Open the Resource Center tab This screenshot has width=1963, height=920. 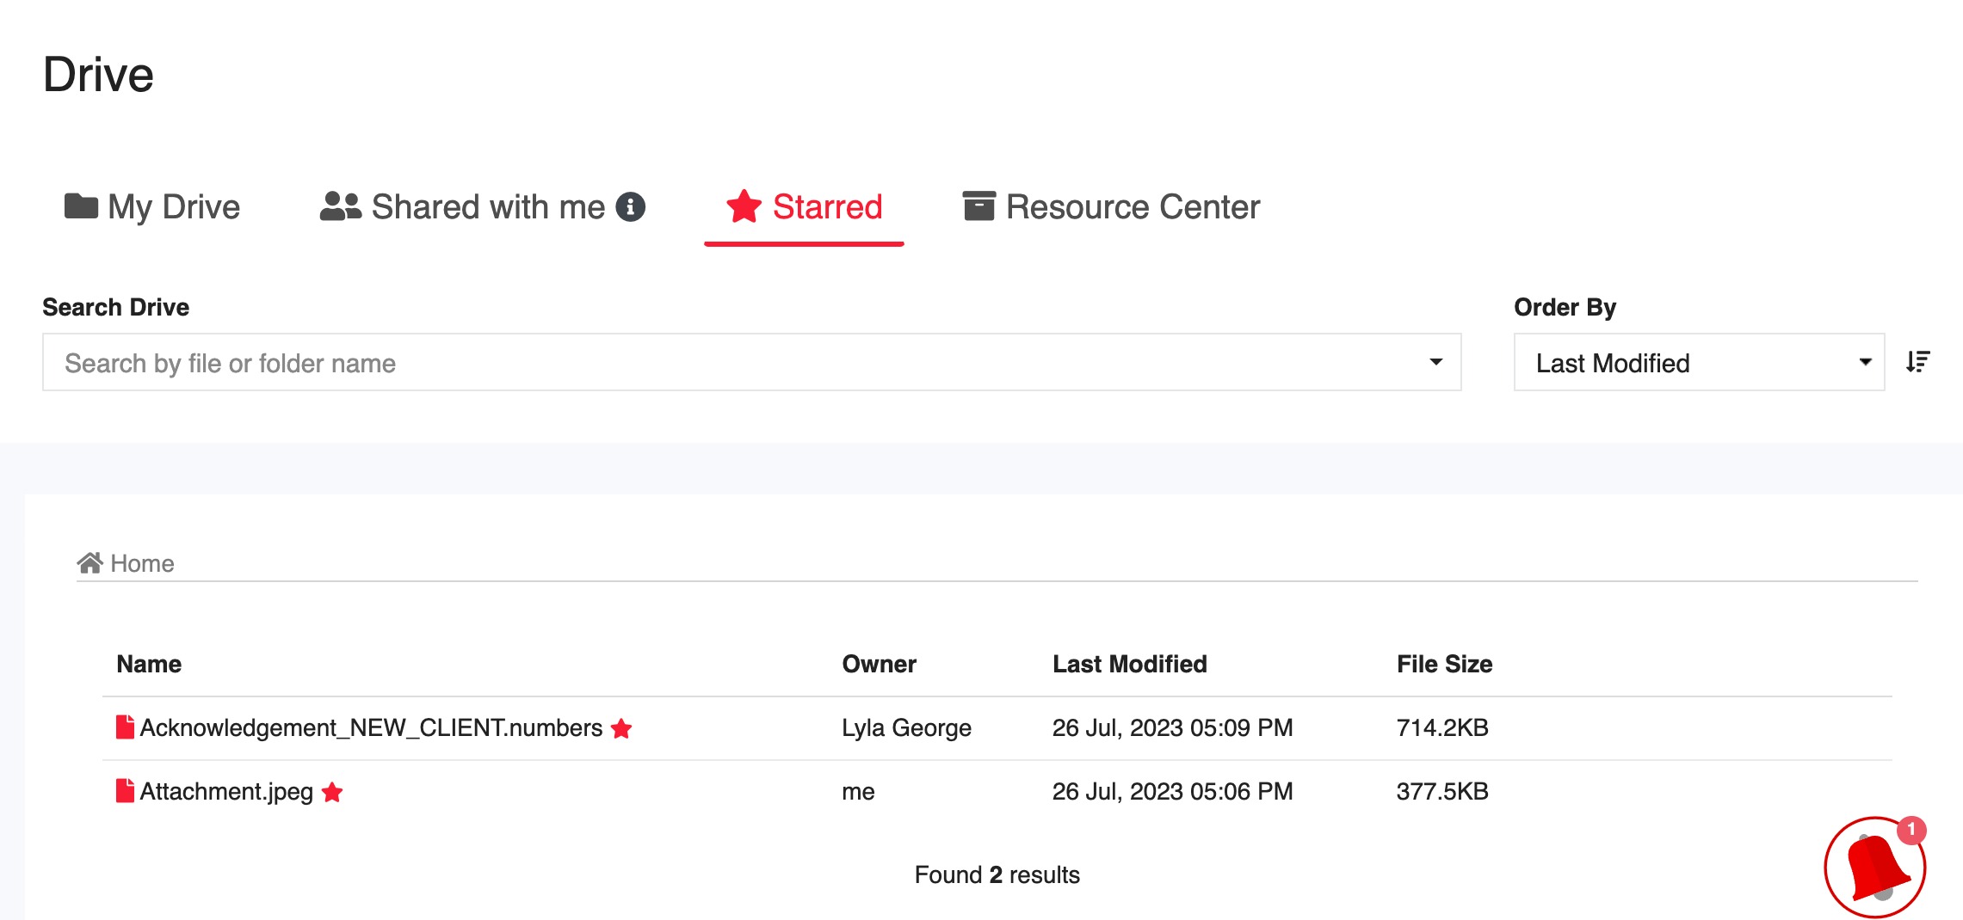coord(1110,207)
